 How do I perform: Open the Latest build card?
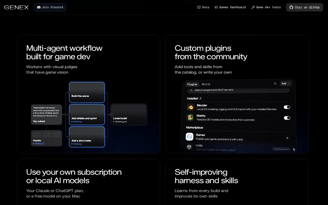click(129, 115)
